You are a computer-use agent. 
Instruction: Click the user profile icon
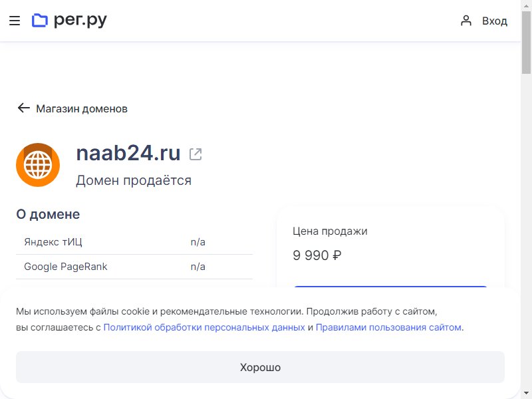tap(466, 21)
